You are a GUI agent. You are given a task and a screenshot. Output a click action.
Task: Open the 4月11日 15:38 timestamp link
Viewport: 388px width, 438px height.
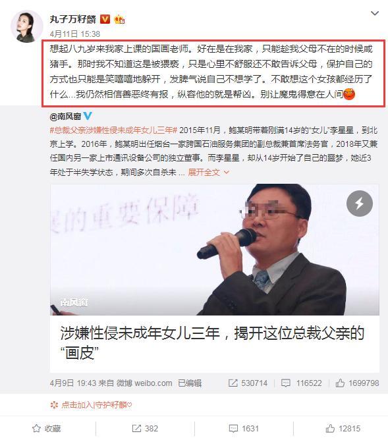75,34
